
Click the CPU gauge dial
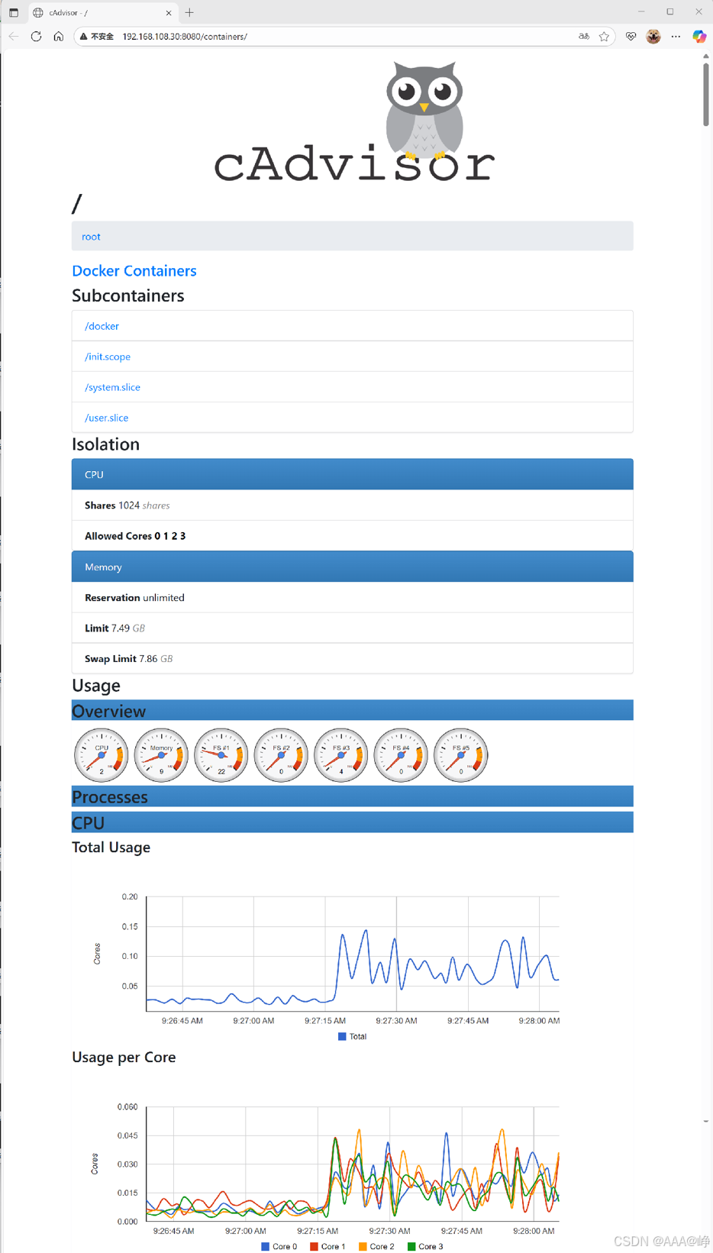click(102, 755)
